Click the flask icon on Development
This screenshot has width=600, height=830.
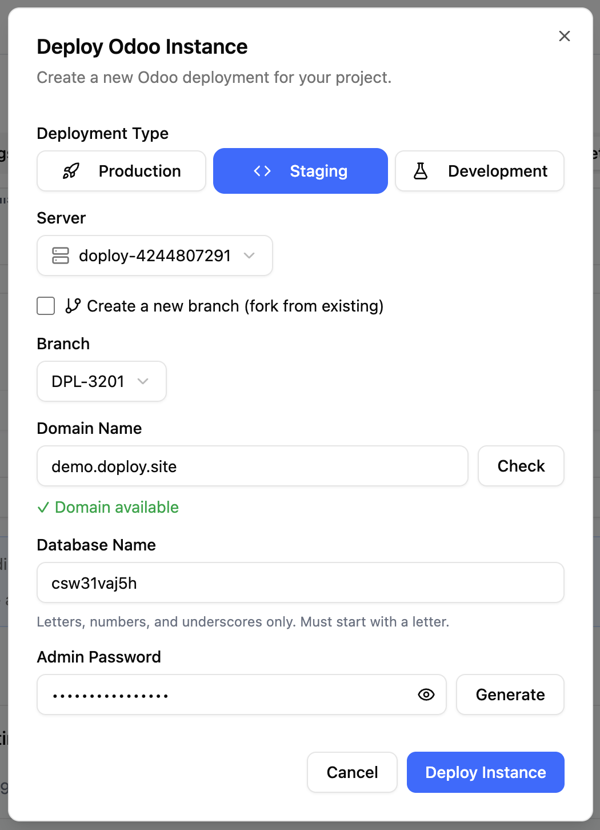pos(421,170)
